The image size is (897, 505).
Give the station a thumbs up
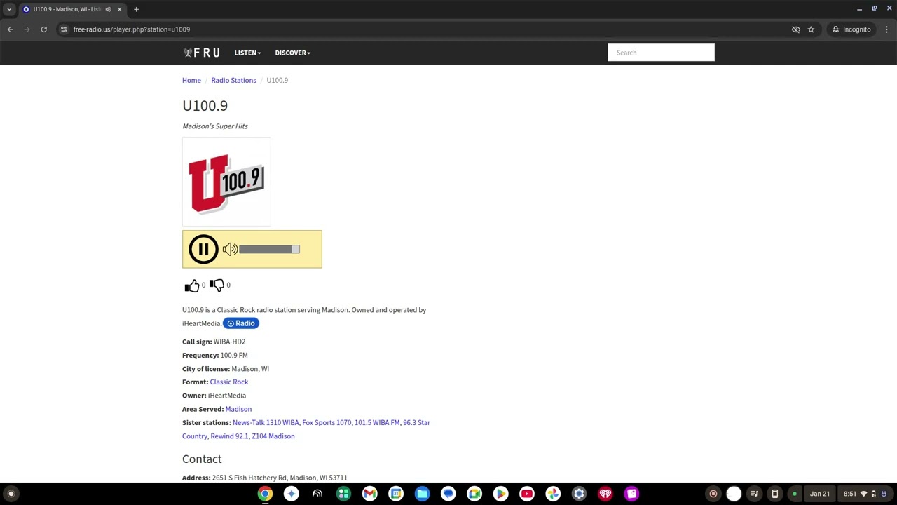point(192,285)
